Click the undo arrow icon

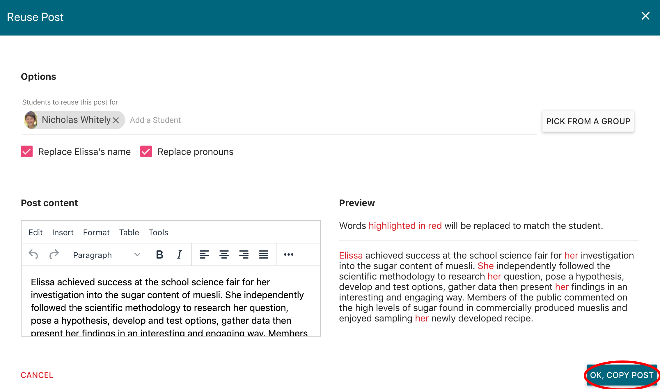click(x=33, y=254)
